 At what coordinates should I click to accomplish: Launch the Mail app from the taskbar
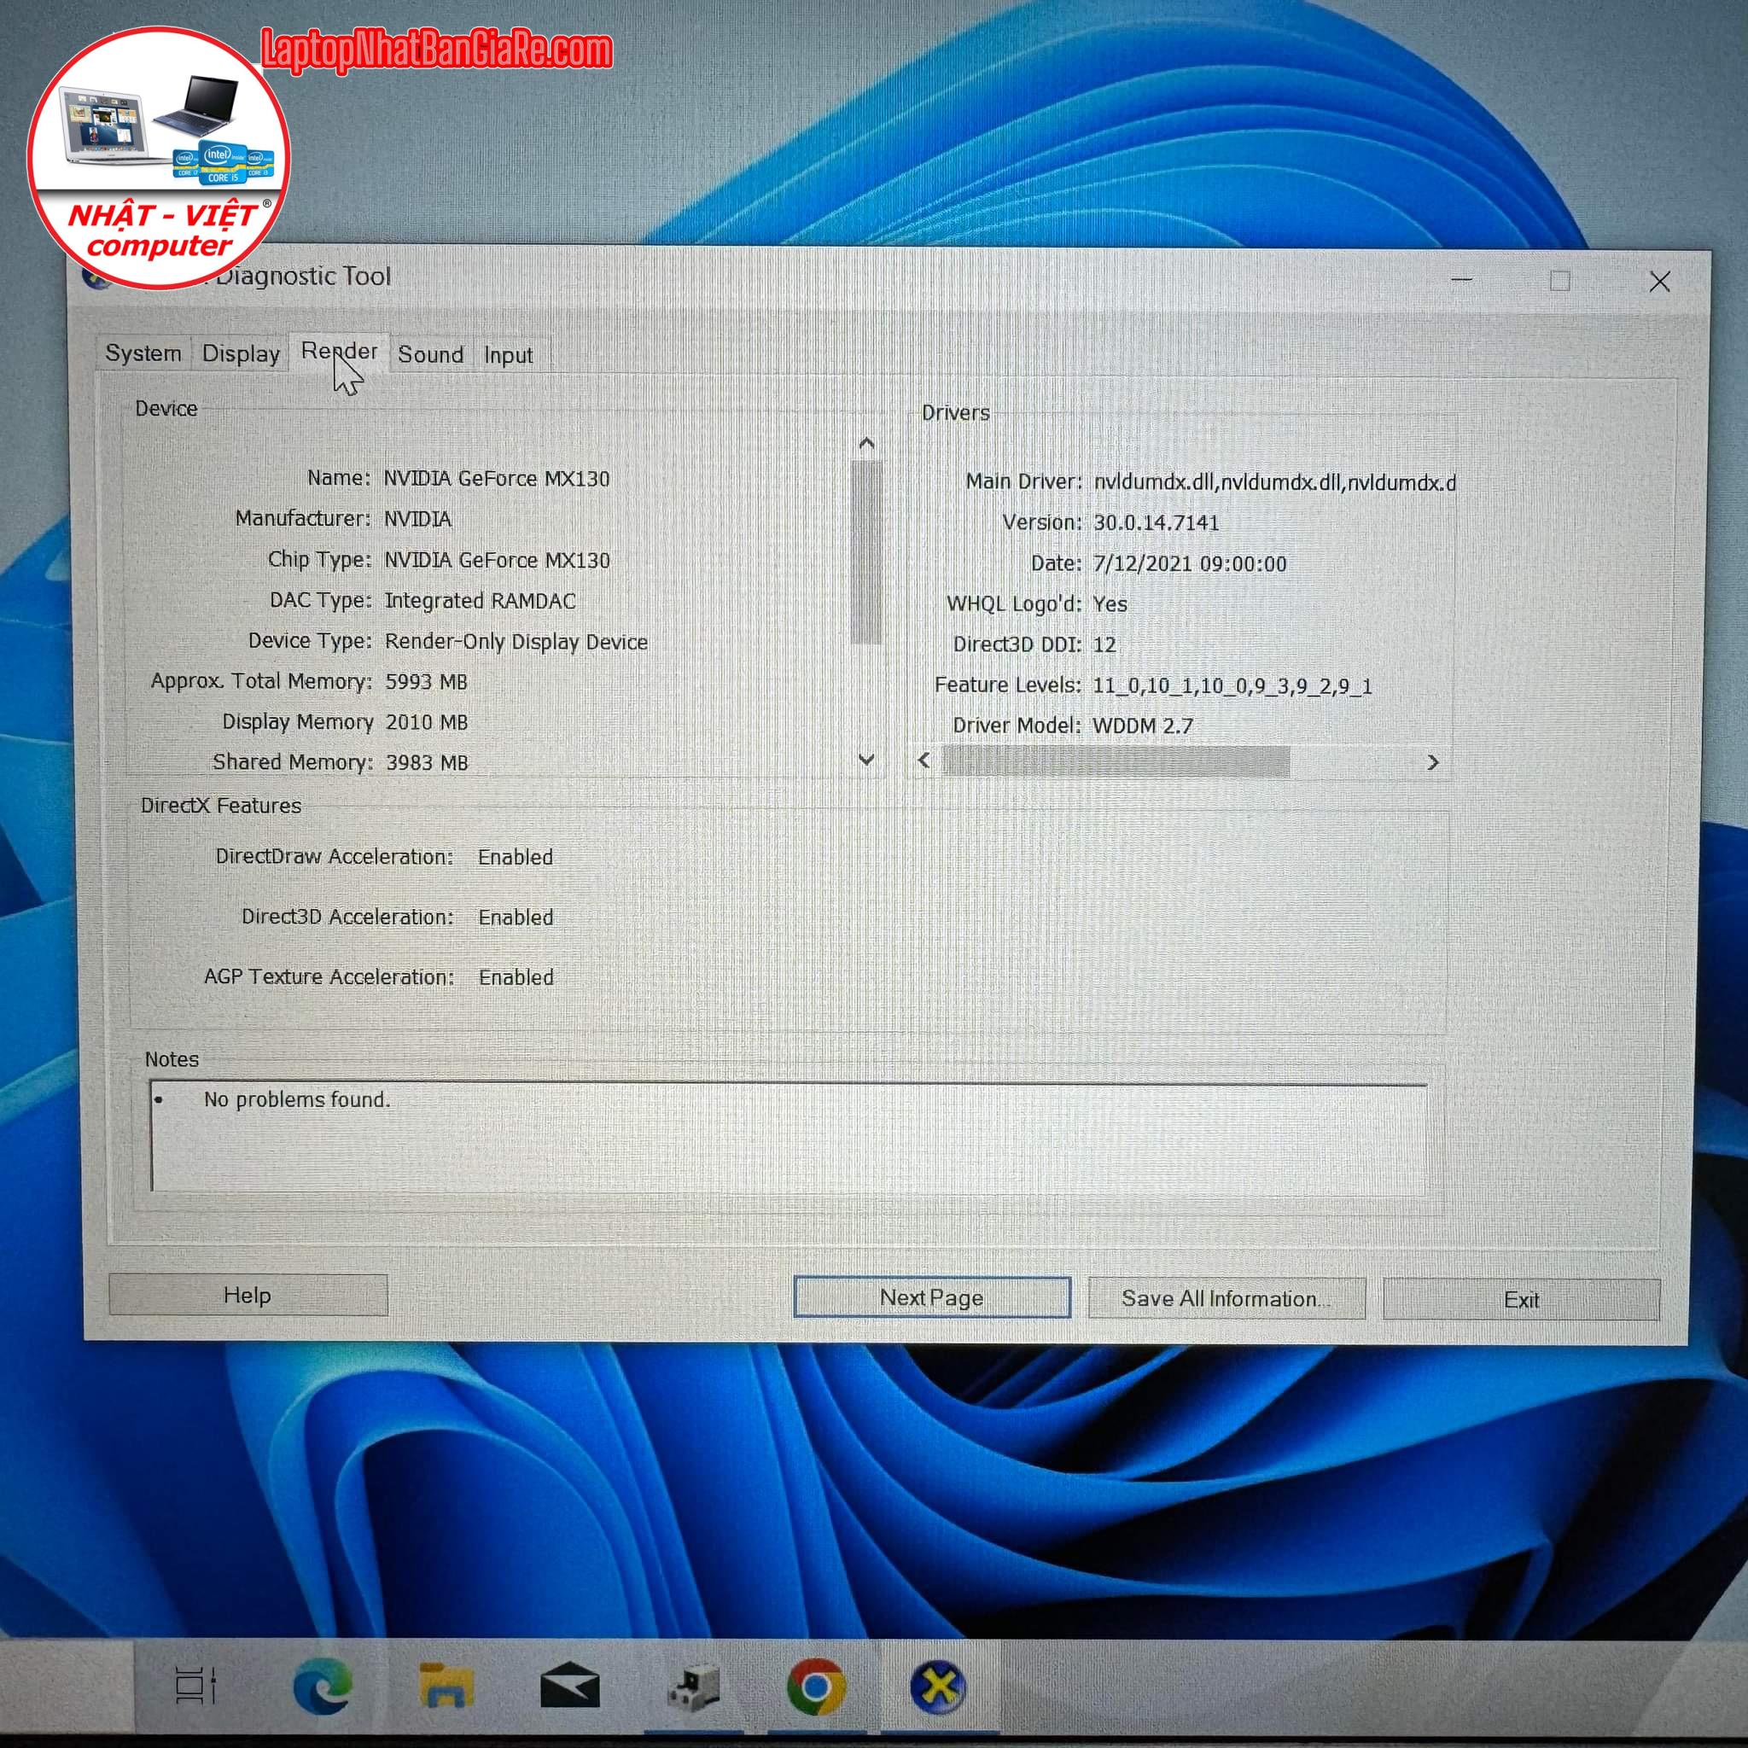(x=569, y=1688)
